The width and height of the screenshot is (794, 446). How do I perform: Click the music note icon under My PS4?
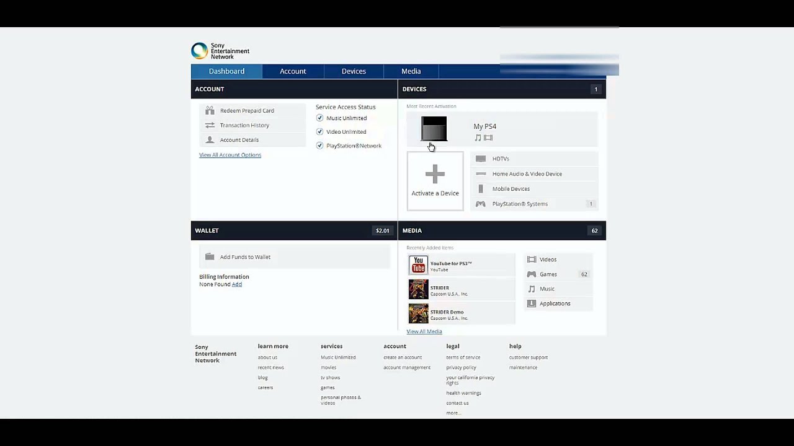point(478,138)
